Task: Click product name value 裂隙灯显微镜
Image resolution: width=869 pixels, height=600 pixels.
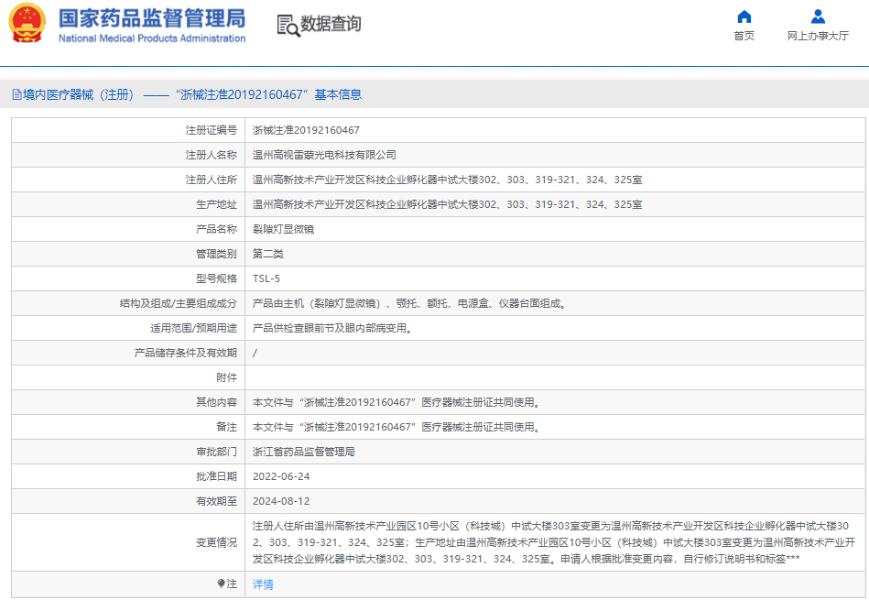Action: click(283, 229)
